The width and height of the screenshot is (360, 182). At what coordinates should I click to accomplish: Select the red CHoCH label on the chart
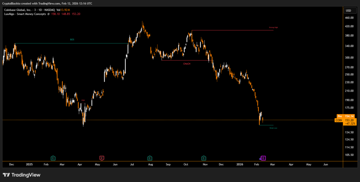[x=187, y=64]
